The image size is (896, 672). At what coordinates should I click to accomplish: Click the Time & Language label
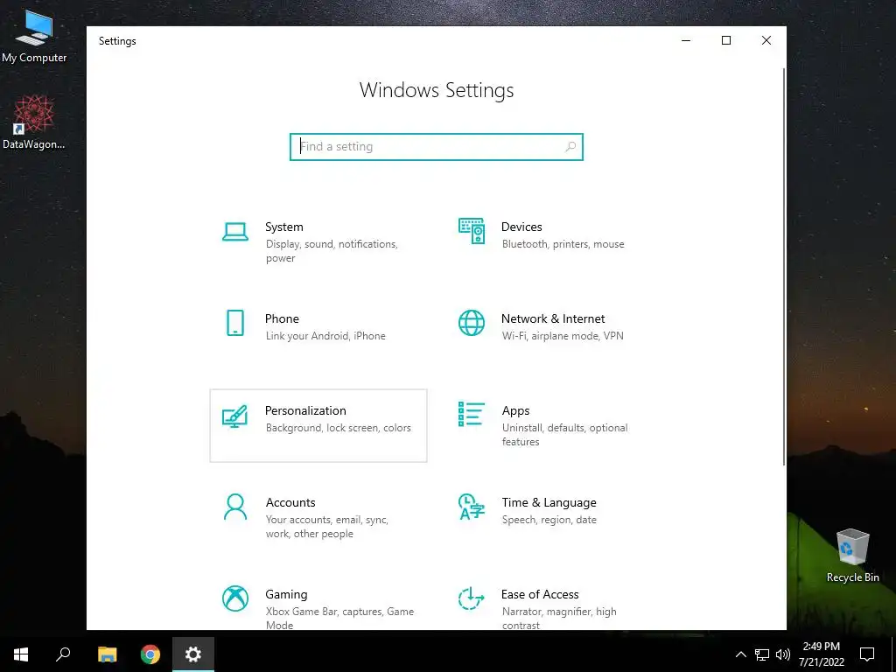[x=549, y=503]
